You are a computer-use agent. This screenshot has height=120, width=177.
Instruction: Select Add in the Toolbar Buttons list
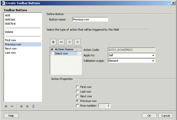(8, 15)
